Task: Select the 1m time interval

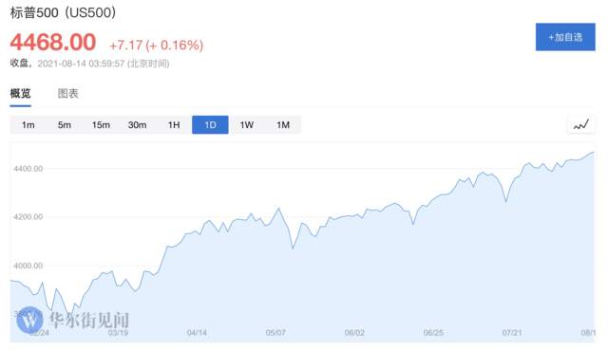Action: (28, 125)
